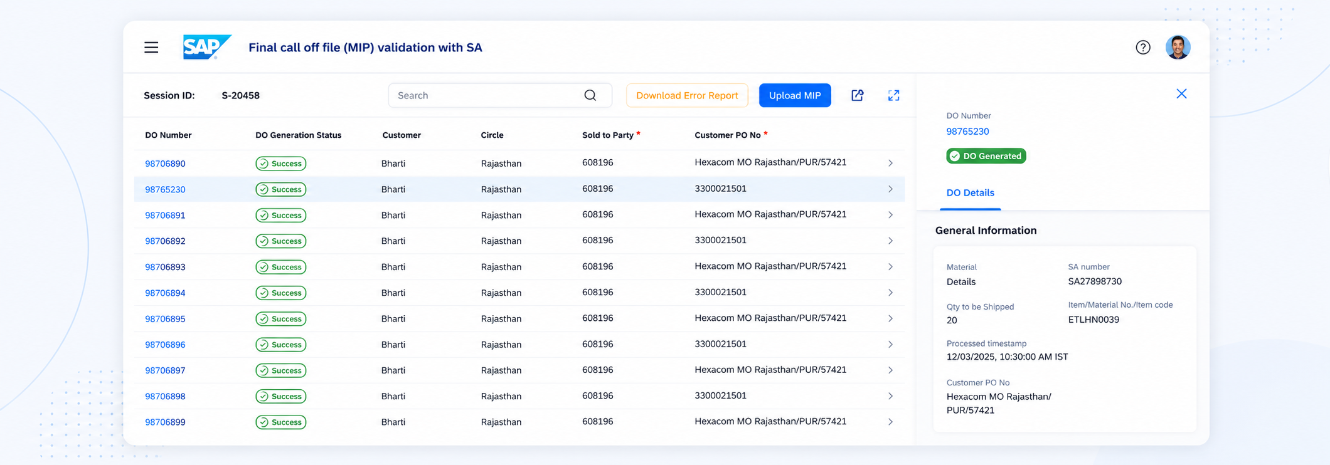The width and height of the screenshot is (1330, 465).
Task: Select page title Final call off file validation
Action: pyautogui.click(x=365, y=48)
